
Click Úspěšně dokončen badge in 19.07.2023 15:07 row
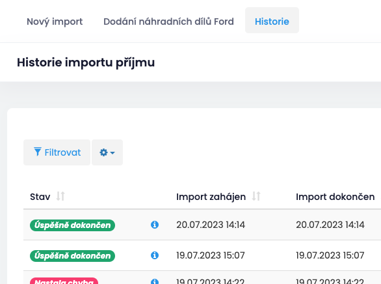(x=72, y=256)
